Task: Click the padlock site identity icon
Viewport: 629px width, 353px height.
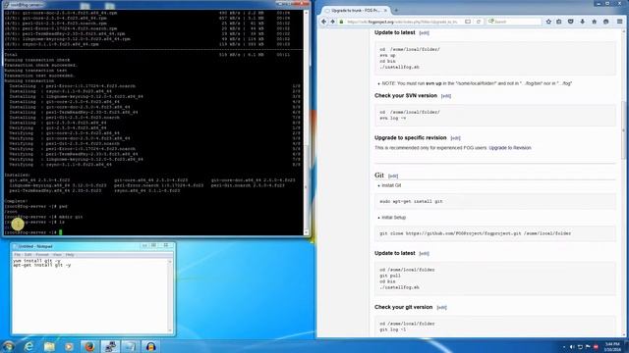Action: [x=341, y=22]
